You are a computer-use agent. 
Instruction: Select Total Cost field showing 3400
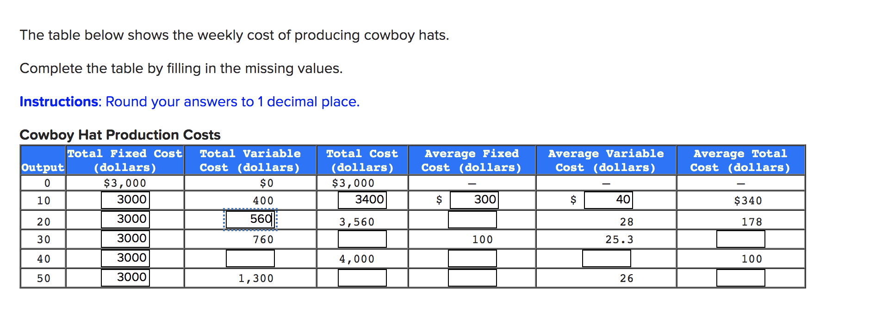pyautogui.click(x=362, y=200)
